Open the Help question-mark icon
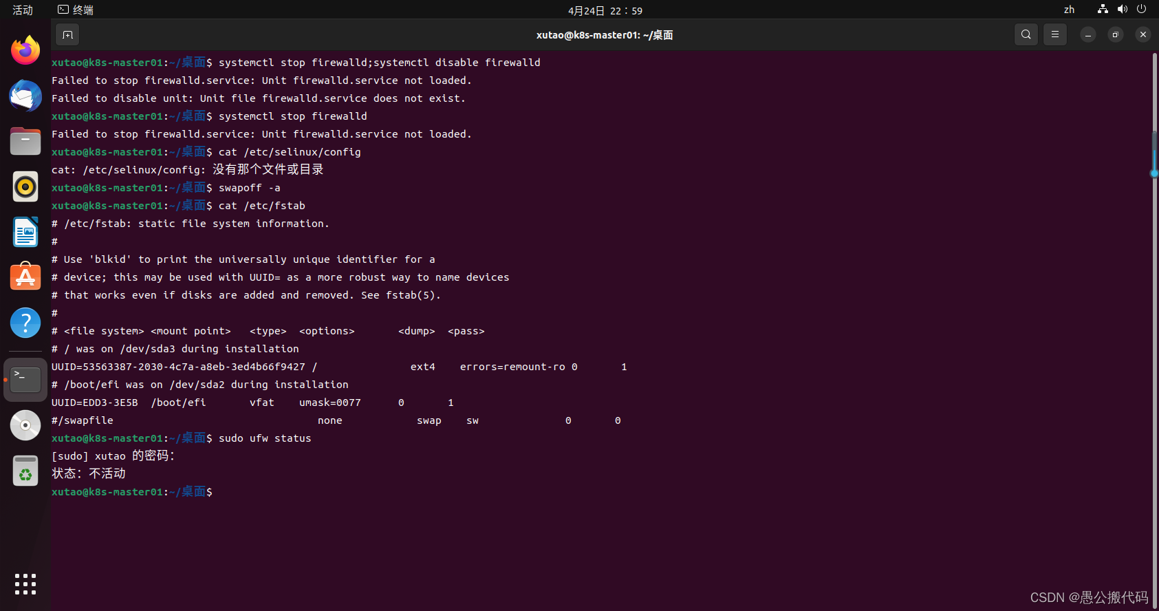Image resolution: width=1159 pixels, height=611 pixels. pos(25,323)
